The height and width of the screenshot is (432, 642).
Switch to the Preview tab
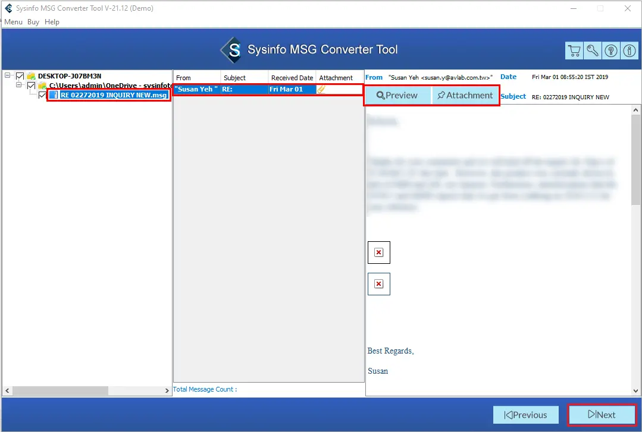pyautogui.click(x=397, y=95)
